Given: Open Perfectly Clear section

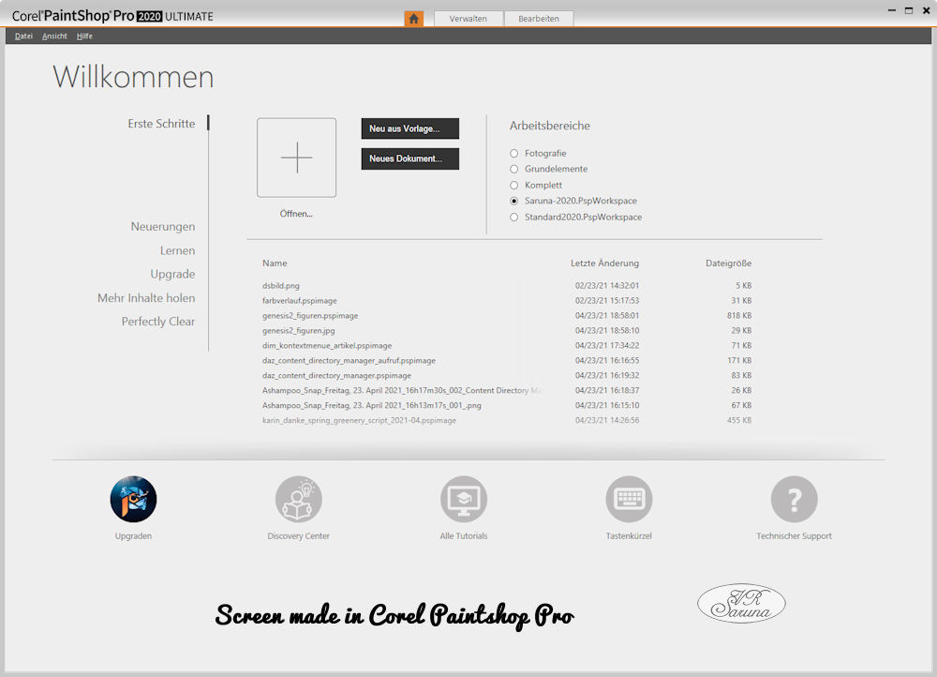Looking at the screenshot, I should click(158, 322).
